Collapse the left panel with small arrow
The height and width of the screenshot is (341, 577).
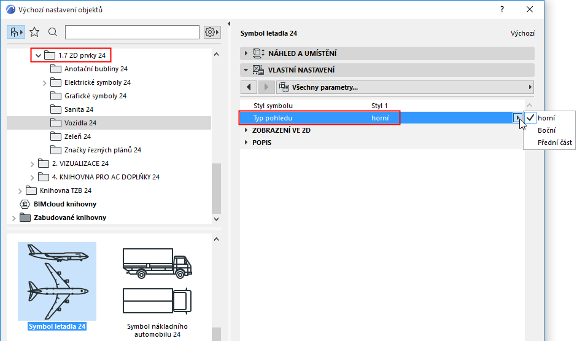[x=229, y=24]
